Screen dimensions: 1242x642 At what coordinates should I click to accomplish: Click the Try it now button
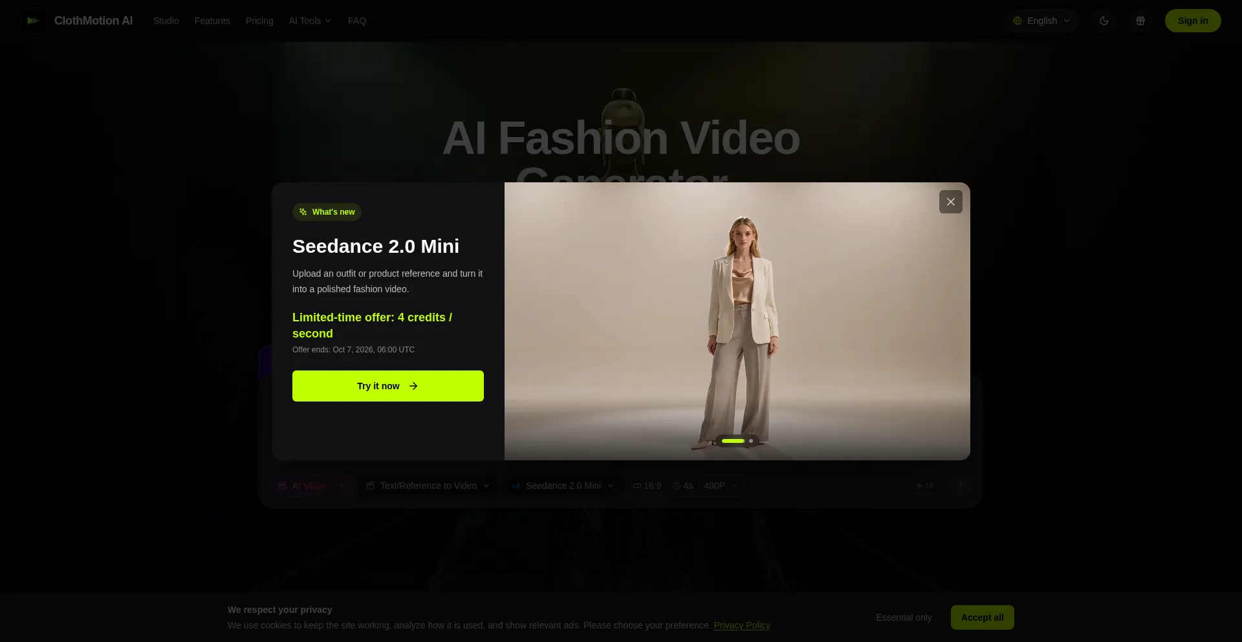tap(388, 386)
